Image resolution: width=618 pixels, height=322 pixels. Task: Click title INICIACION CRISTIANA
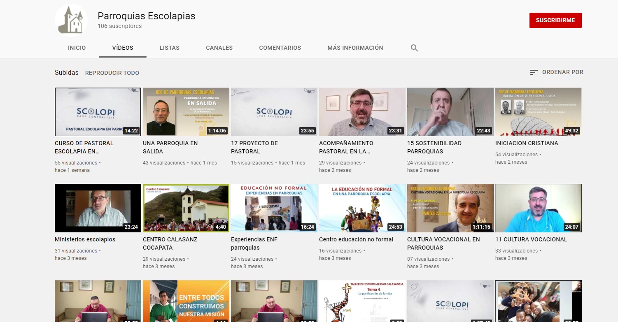click(x=527, y=143)
